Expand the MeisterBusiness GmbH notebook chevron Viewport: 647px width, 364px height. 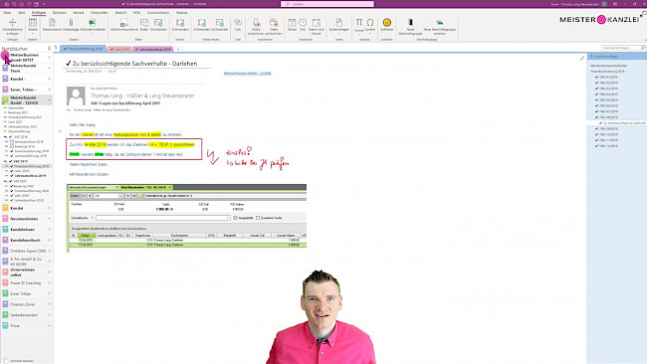[x=50, y=58]
